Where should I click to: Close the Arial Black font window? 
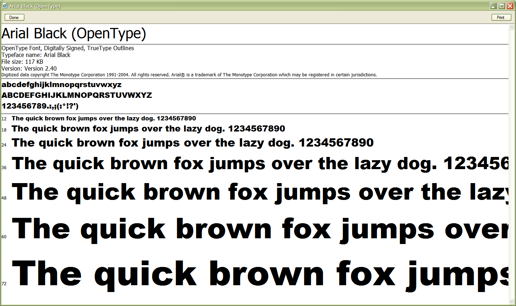510,6
